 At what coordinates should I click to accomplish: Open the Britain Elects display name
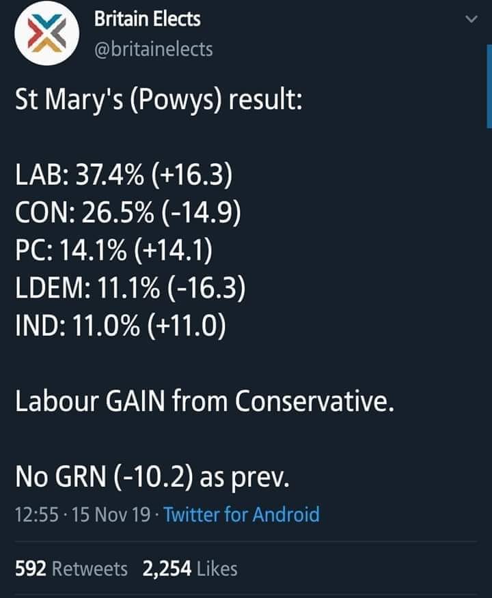tap(147, 19)
